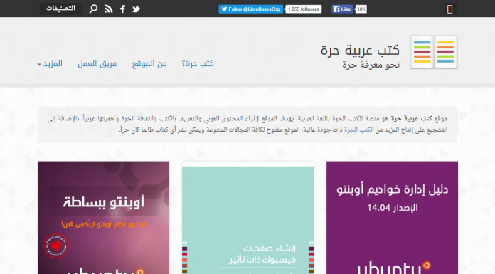Follow the الكتب الحرة link in description
Viewport: 495px width, 274px height.
coord(359,130)
